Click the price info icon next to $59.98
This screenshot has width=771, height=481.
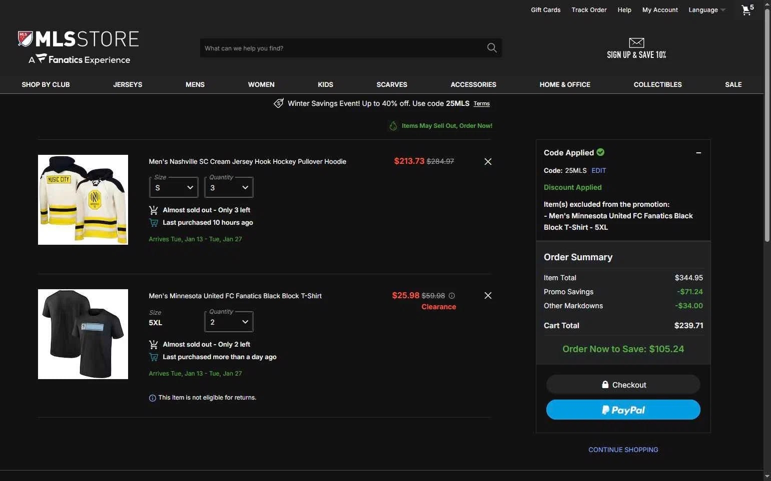pos(452,296)
